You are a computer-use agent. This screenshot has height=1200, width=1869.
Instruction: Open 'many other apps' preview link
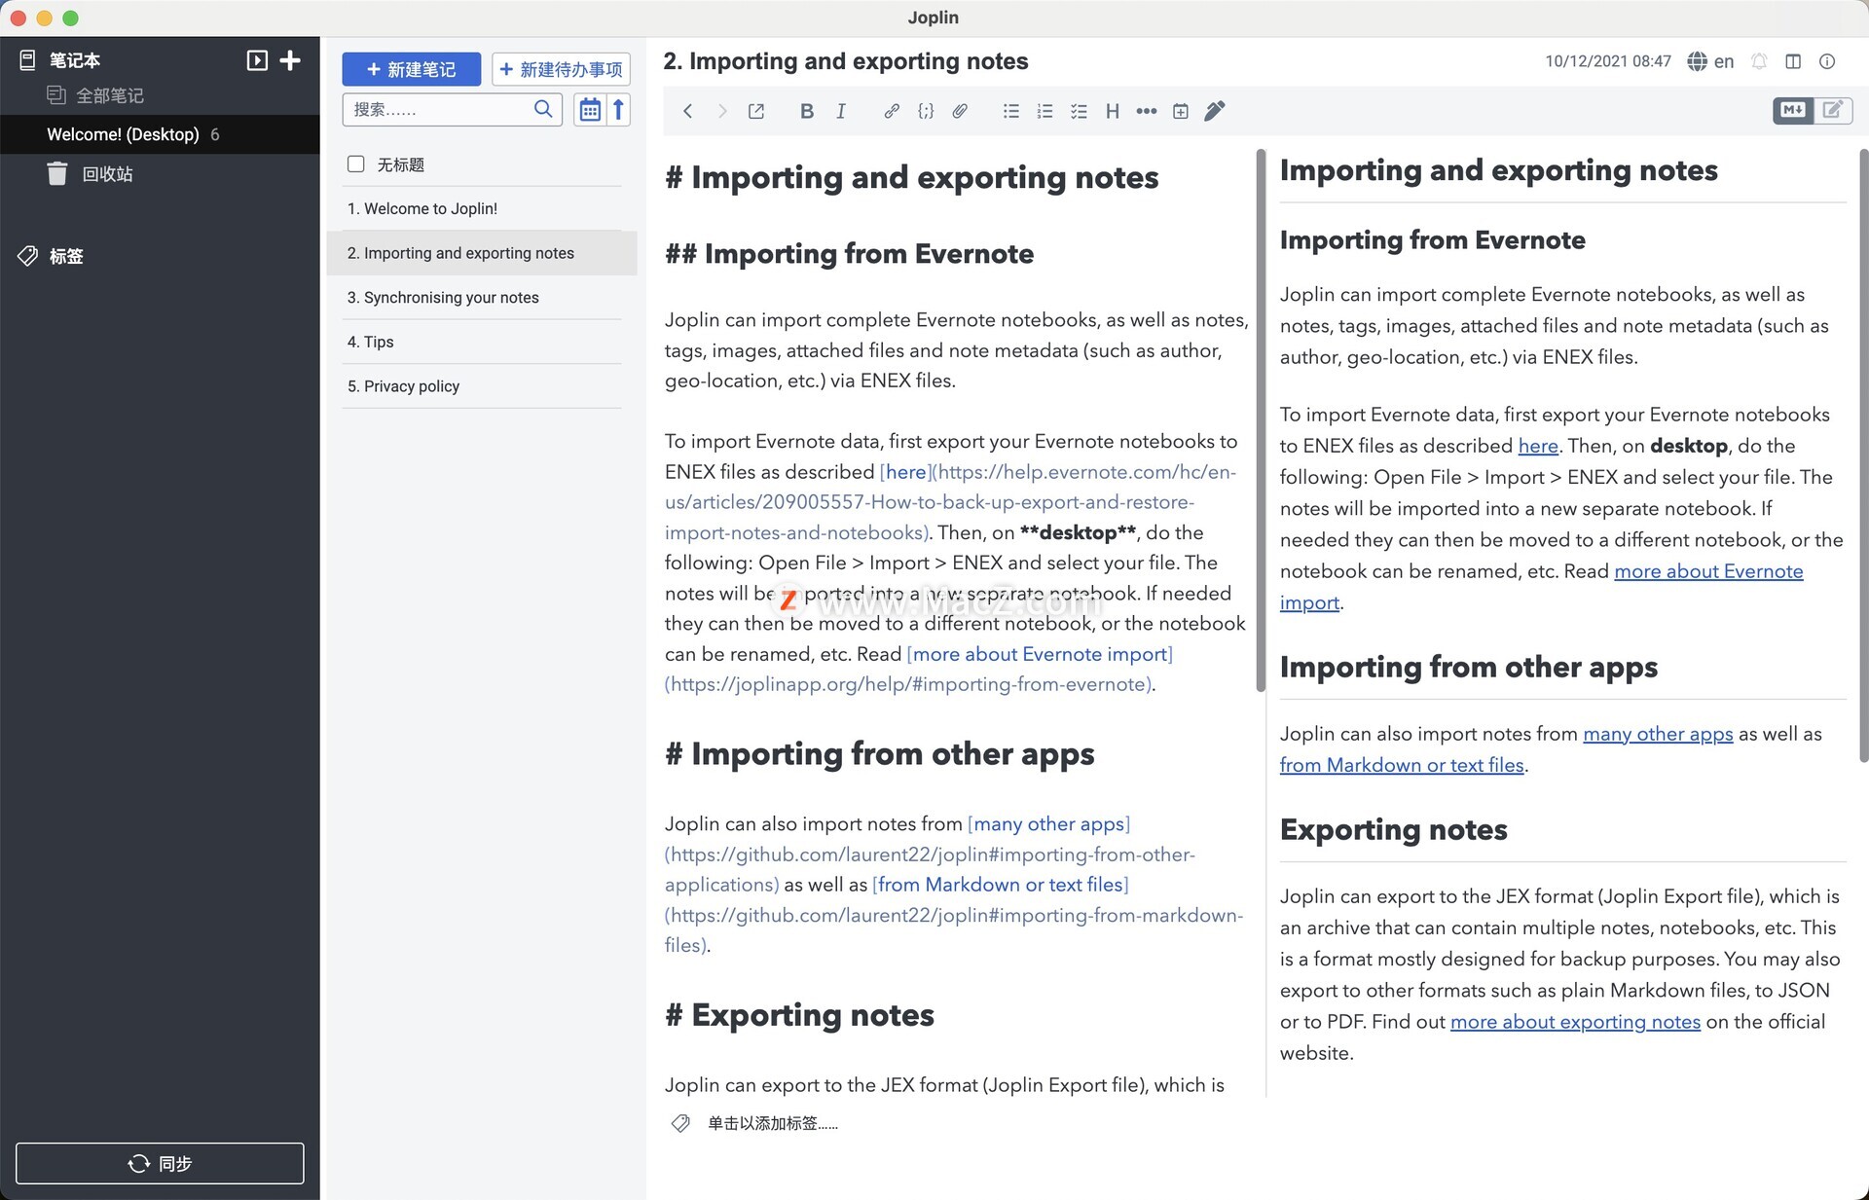coord(1658,734)
